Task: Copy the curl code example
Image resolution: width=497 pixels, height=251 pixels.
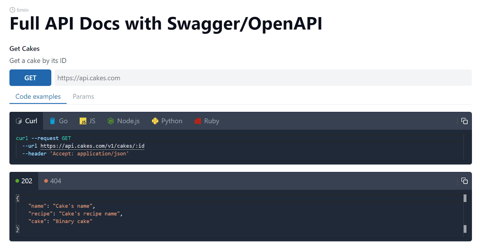Action: 464,121
